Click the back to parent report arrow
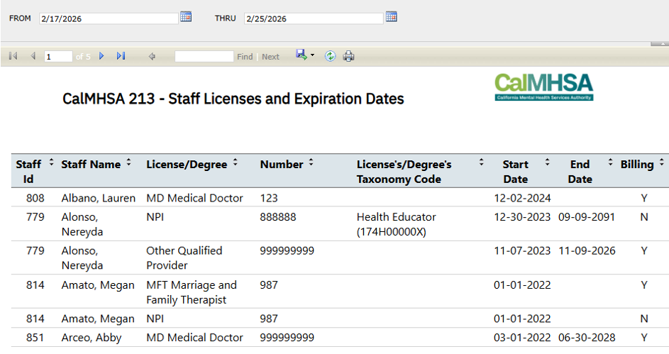 (152, 56)
